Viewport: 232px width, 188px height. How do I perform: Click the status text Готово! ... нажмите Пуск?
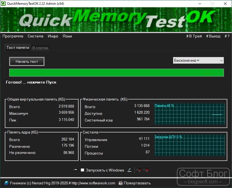(x=31, y=82)
